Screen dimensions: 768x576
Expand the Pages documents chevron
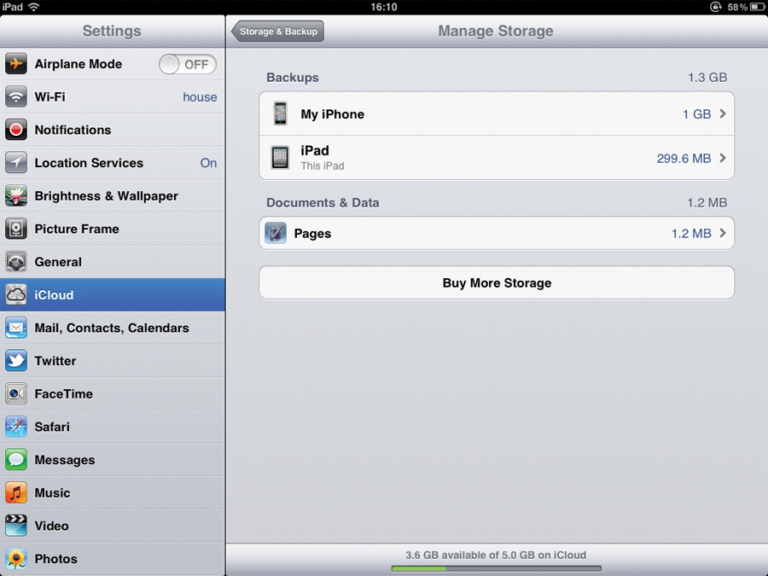[723, 233]
